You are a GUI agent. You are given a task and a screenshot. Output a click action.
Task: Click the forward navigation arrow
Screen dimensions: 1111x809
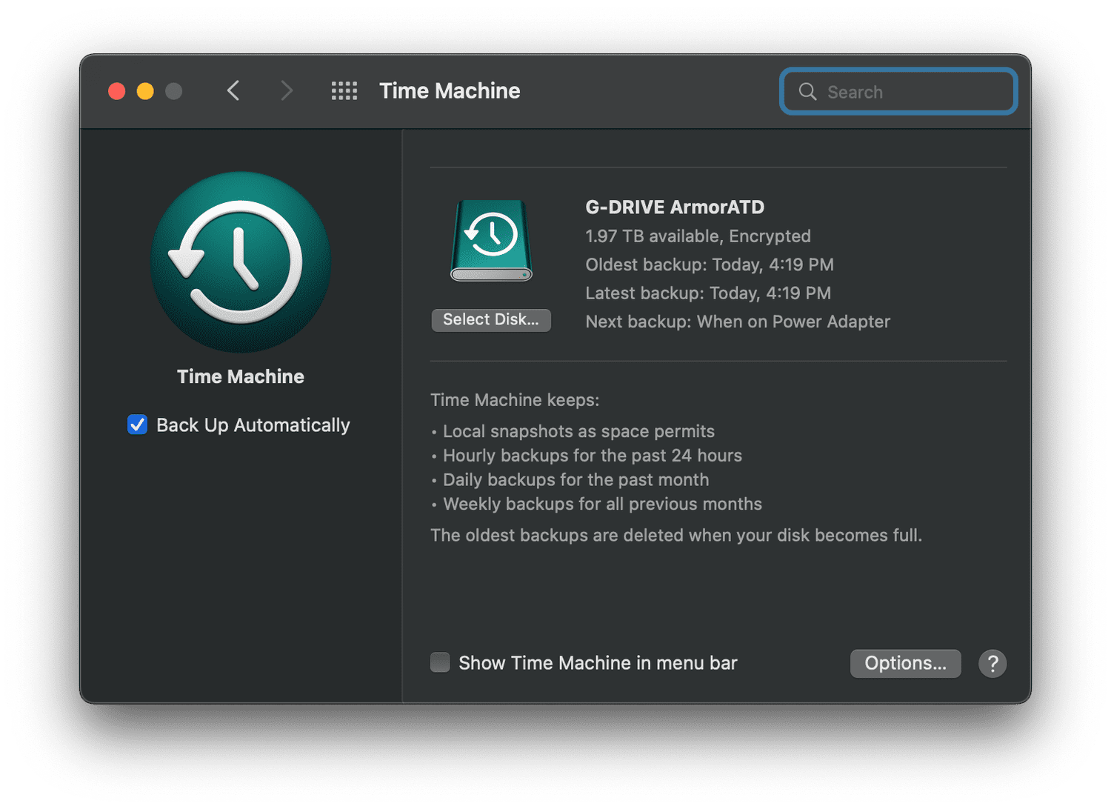287,90
